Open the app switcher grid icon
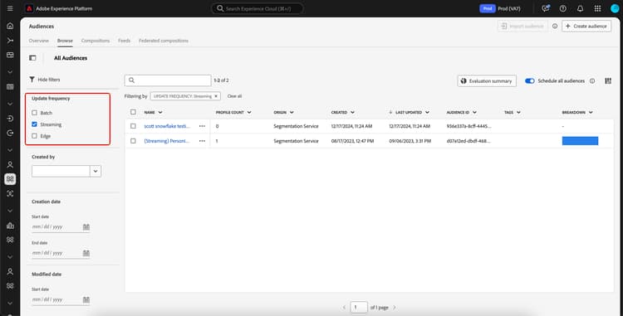 click(x=597, y=8)
